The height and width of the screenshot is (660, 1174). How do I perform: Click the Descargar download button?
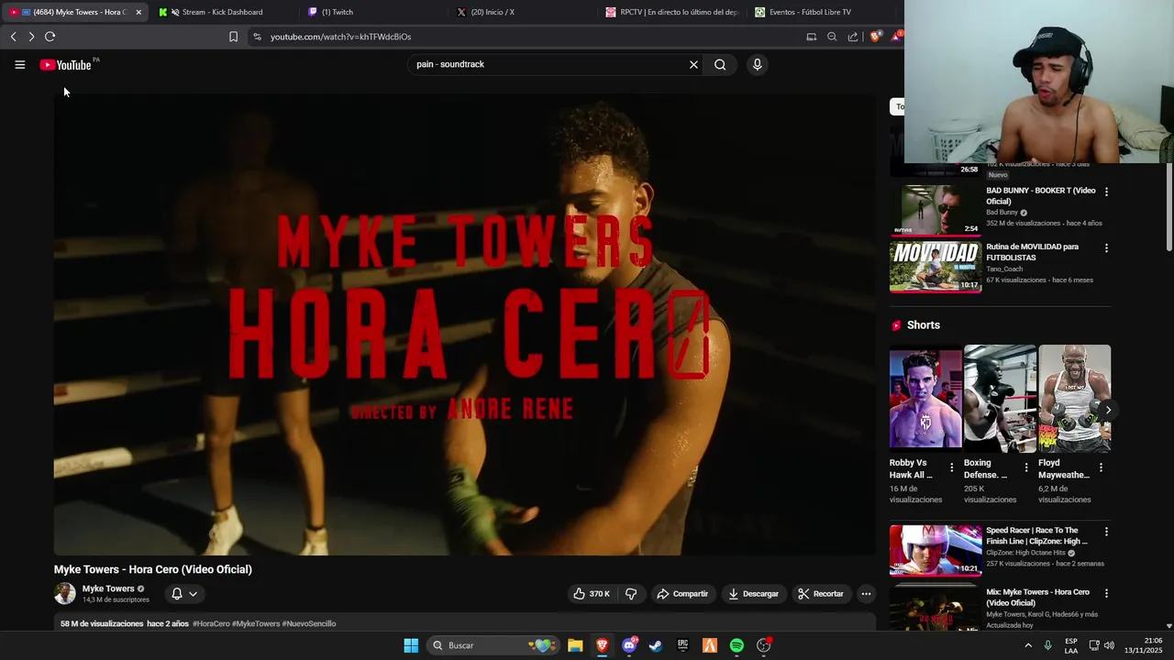(x=754, y=594)
